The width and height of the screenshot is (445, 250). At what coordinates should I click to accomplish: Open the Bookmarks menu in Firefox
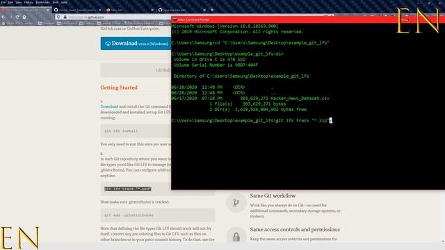click(x=42, y=2)
